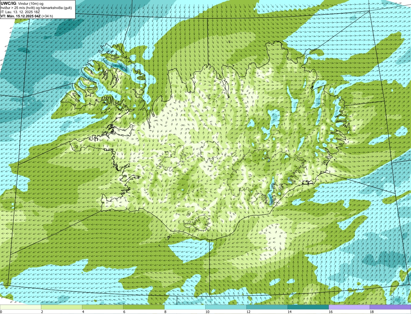Select the olive green 6–8 legend swatch
Image resolution: width=411 pixels, height=314 pixels.
pyautogui.click(x=144, y=307)
